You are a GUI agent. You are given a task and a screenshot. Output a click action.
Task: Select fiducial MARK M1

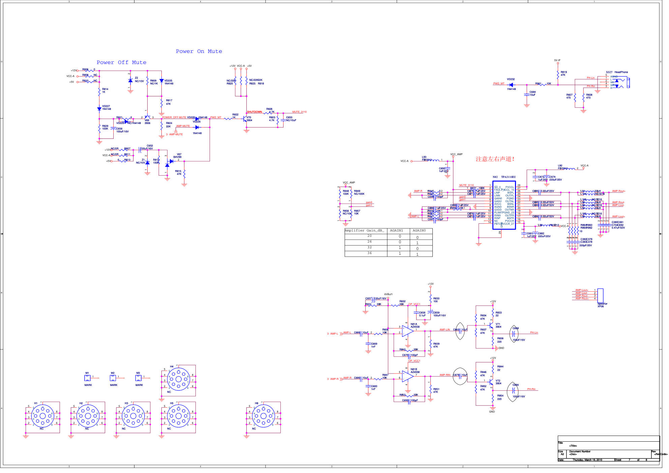coord(87,378)
